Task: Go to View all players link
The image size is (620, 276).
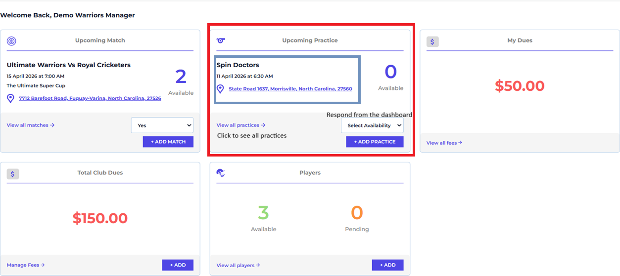Action: click(238, 265)
